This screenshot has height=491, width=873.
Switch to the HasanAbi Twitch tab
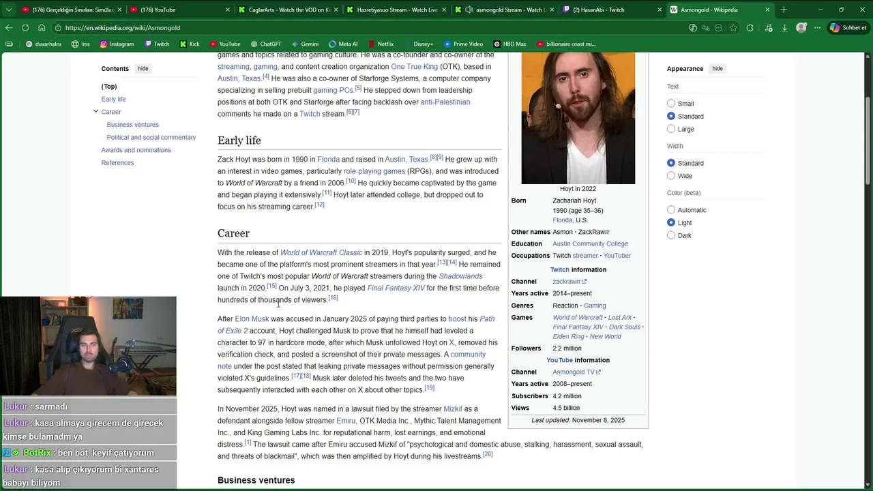612,10
